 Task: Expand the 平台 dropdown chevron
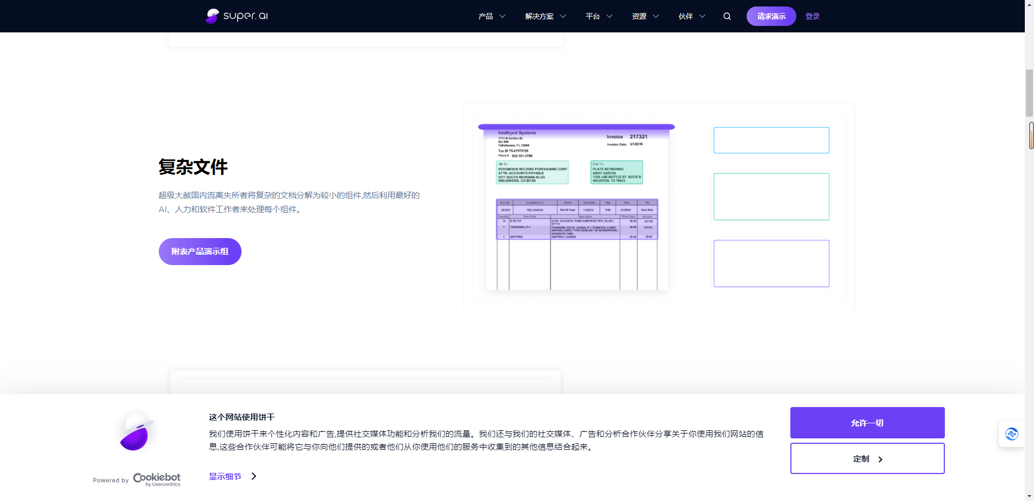[x=610, y=16]
